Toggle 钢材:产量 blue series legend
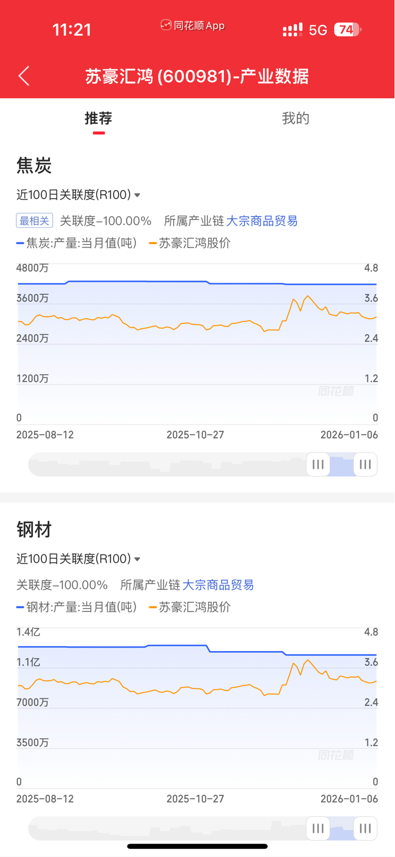 point(77,607)
